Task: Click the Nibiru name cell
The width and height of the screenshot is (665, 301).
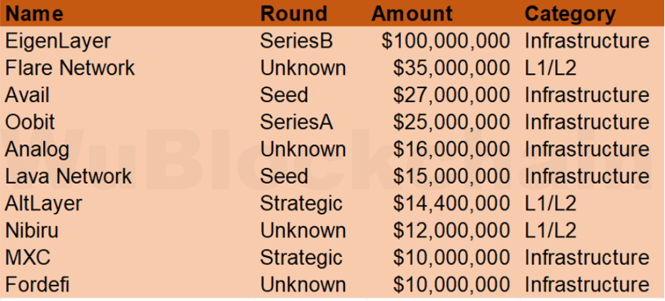Action: tap(32, 231)
